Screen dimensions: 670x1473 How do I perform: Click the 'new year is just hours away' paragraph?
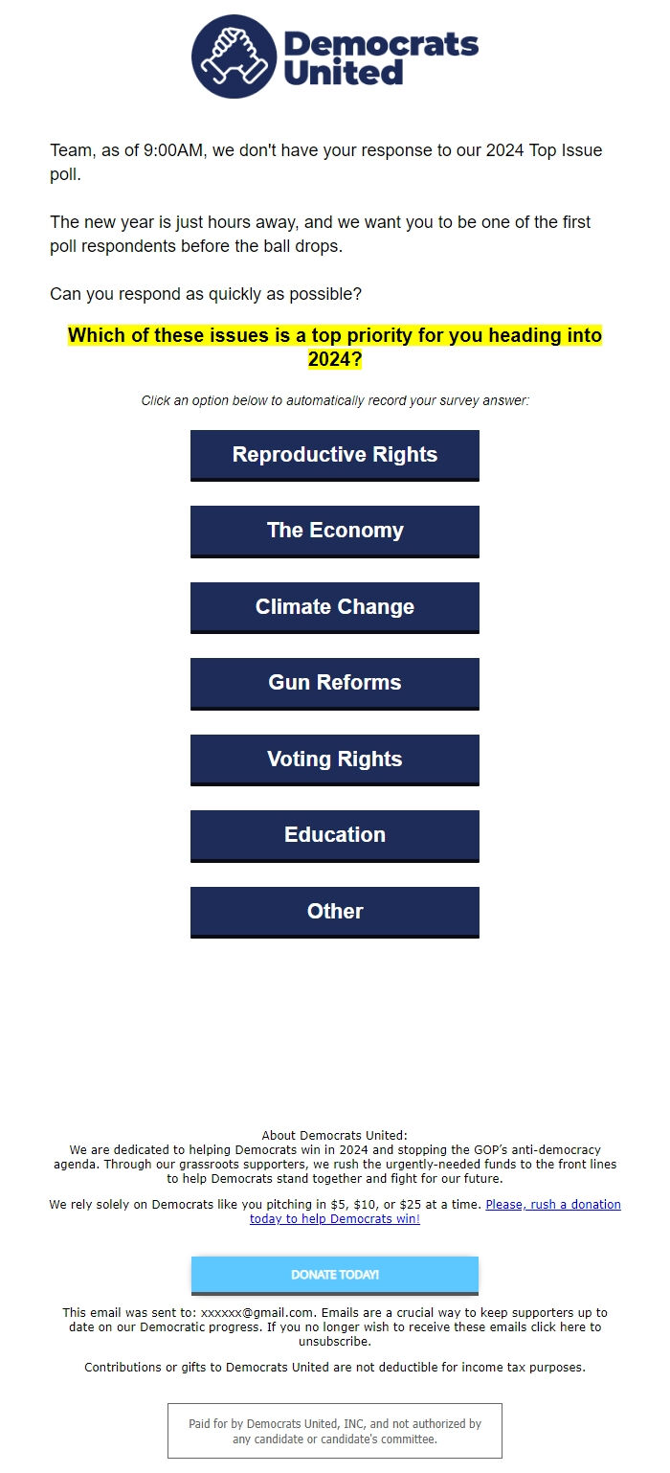point(321,234)
